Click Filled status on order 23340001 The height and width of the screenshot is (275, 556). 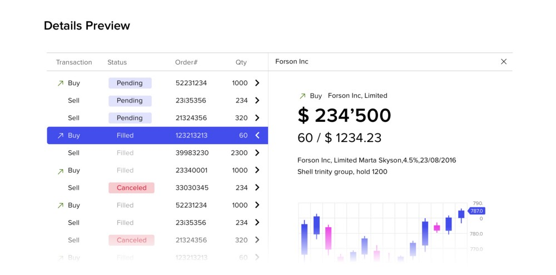(125, 170)
